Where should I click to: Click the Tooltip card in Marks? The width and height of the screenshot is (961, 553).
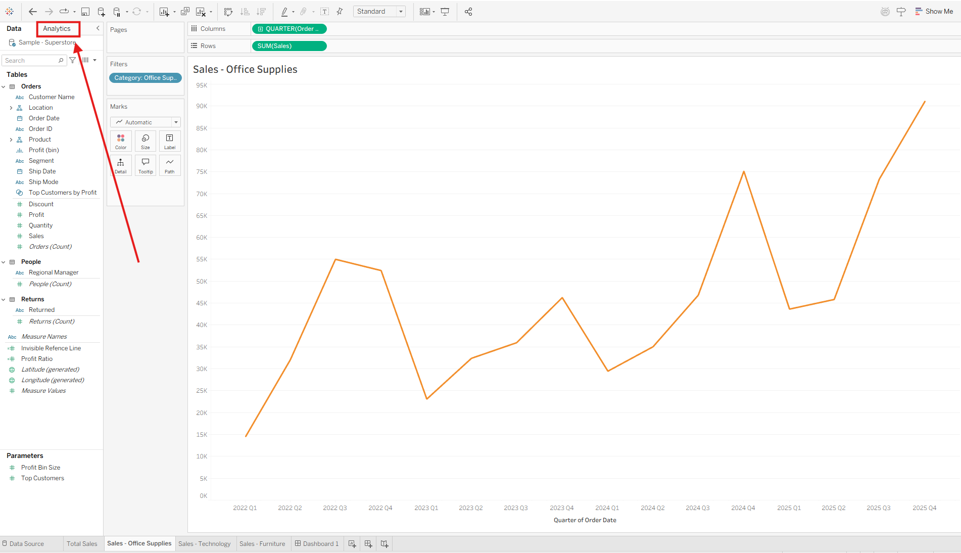pyautogui.click(x=146, y=165)
